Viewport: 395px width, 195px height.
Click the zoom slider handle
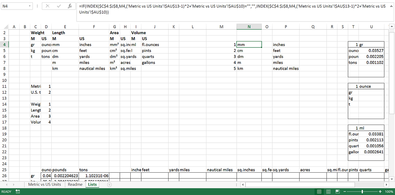(x=362, y=192)
